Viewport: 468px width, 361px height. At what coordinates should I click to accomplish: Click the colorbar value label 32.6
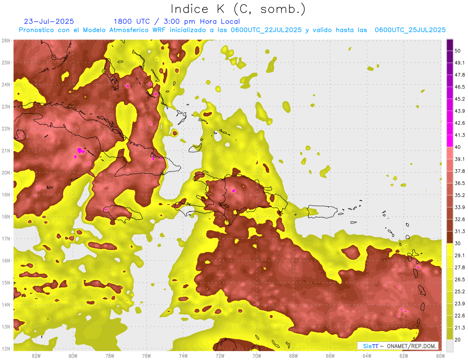click(460, 219)
